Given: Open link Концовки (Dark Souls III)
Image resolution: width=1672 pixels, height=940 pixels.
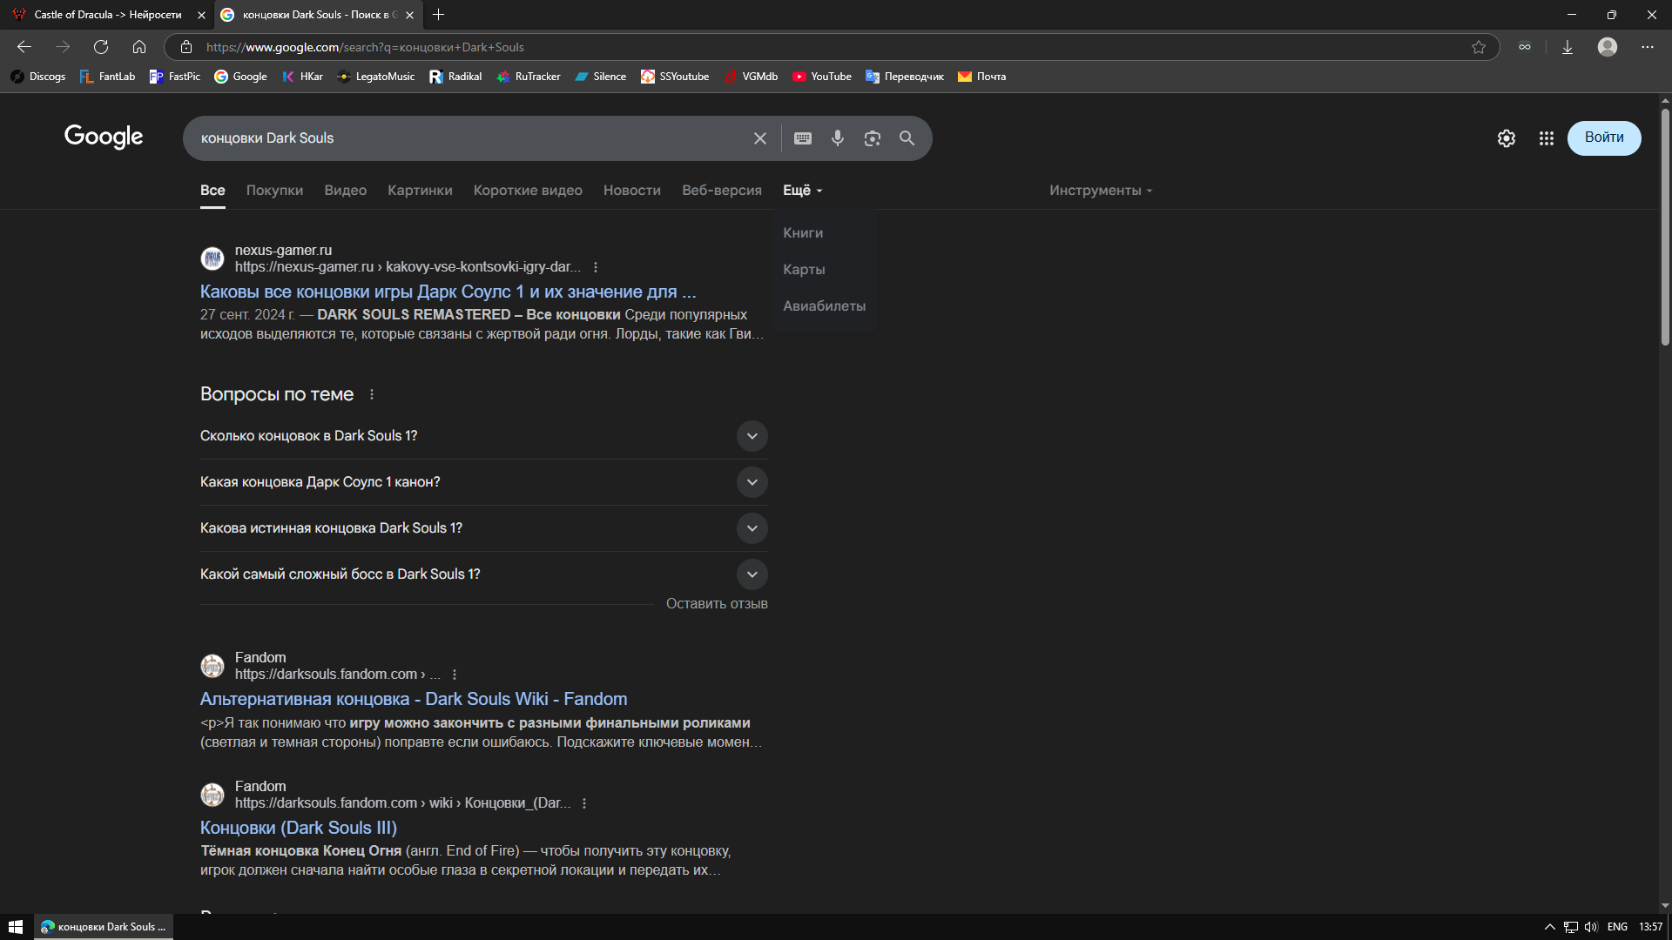Looking at the screenshot, I should (299, 828).
